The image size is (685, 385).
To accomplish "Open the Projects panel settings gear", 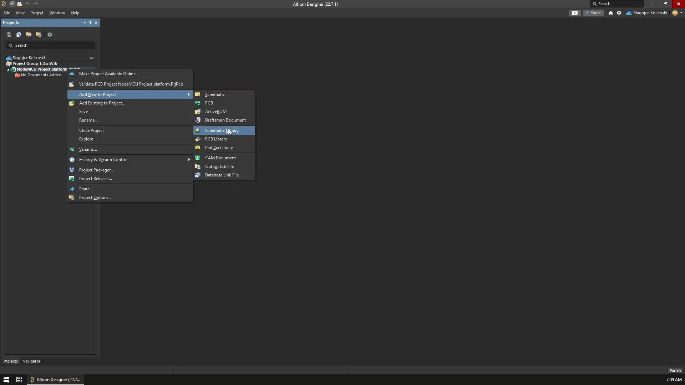I will [x=50, y=34].
